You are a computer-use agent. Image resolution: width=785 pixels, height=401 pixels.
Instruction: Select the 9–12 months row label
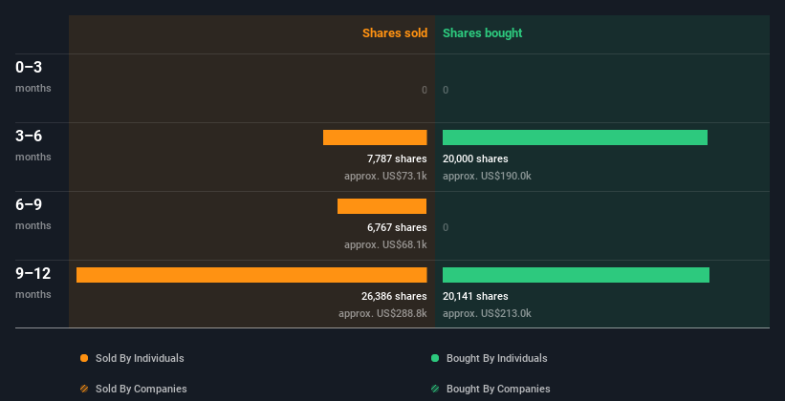tap(33, 283)
